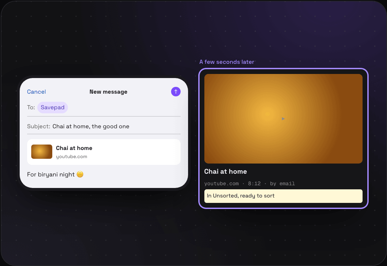Click the 'Chai at home' title in the saved card

click(x=226, y=171)
